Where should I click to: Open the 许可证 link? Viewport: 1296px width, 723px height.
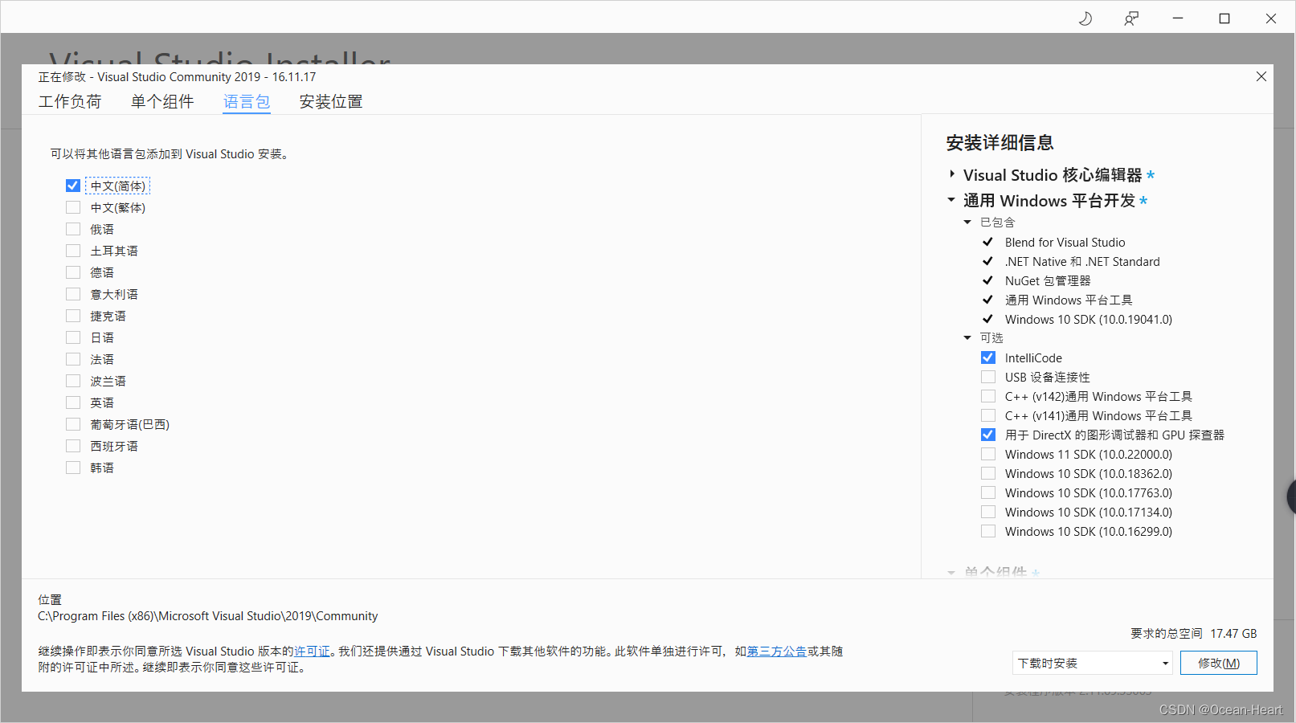[x=312, y=652]
